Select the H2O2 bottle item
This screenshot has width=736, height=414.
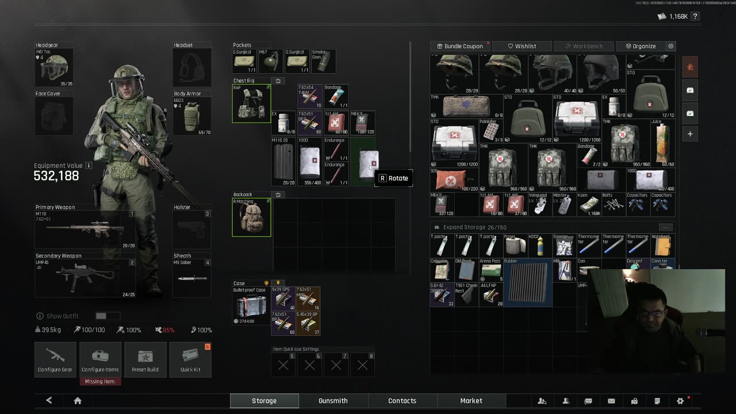pos(540,246)
